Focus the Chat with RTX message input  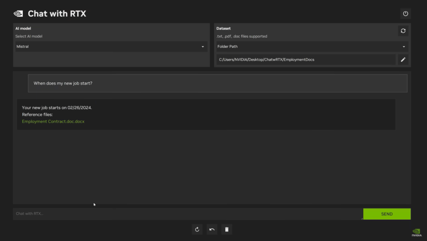[188, 214]
